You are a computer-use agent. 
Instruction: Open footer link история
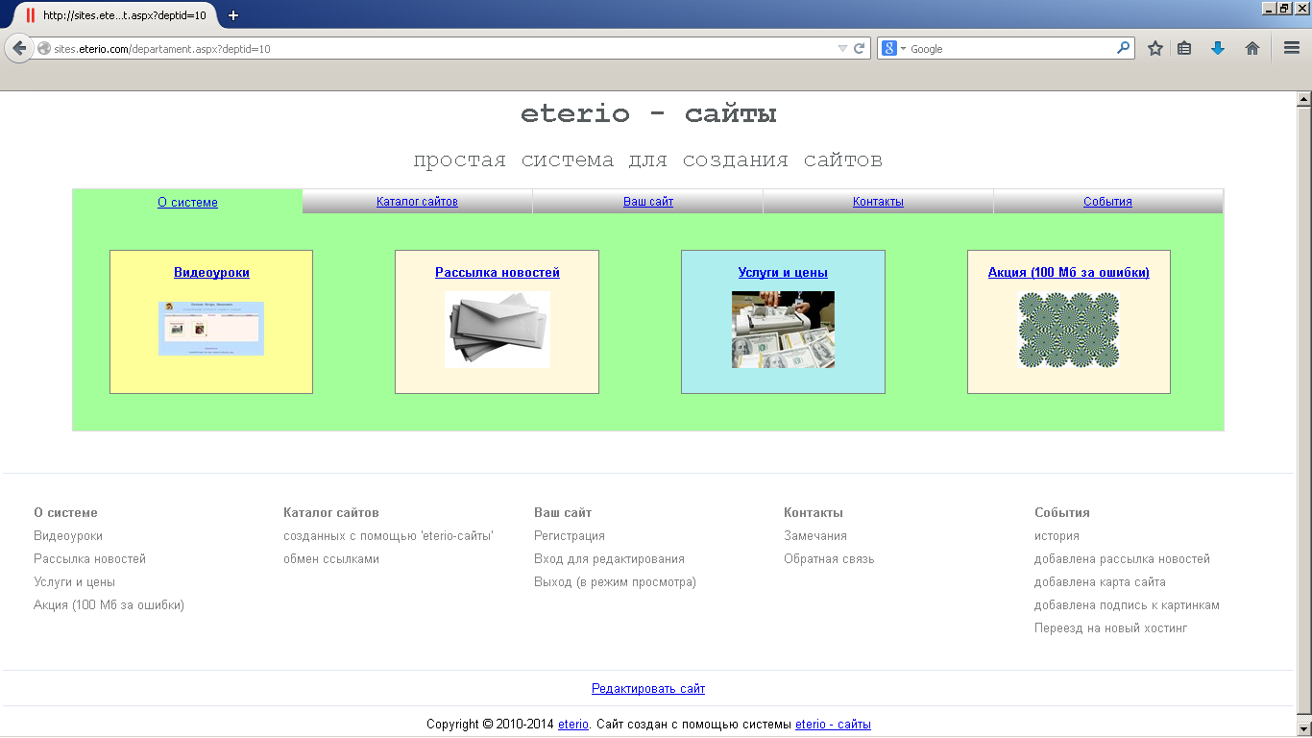pos(1057,536)
